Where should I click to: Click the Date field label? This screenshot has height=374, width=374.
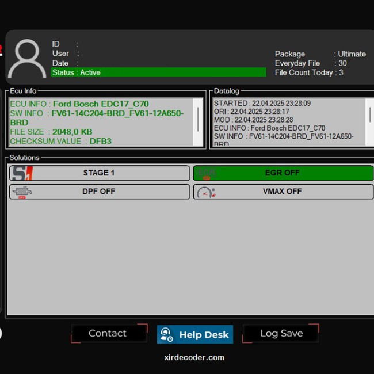point(60,63)
